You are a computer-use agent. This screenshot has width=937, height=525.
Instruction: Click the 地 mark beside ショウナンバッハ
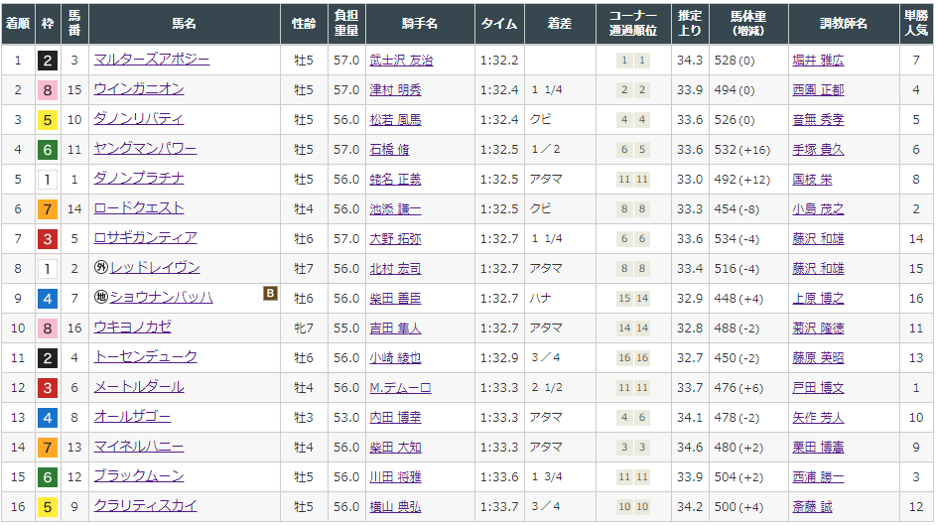click(101, 298)
